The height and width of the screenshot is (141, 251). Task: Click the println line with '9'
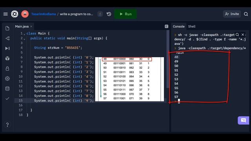pos(64,101)
